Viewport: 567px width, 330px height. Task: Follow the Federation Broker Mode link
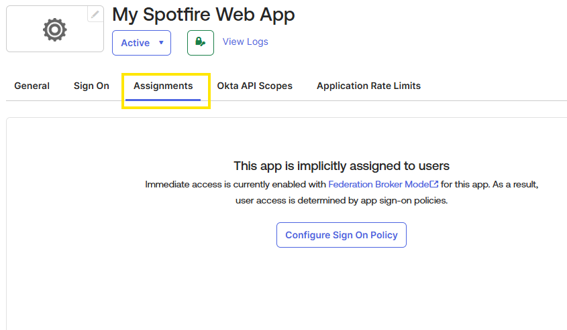383,184
